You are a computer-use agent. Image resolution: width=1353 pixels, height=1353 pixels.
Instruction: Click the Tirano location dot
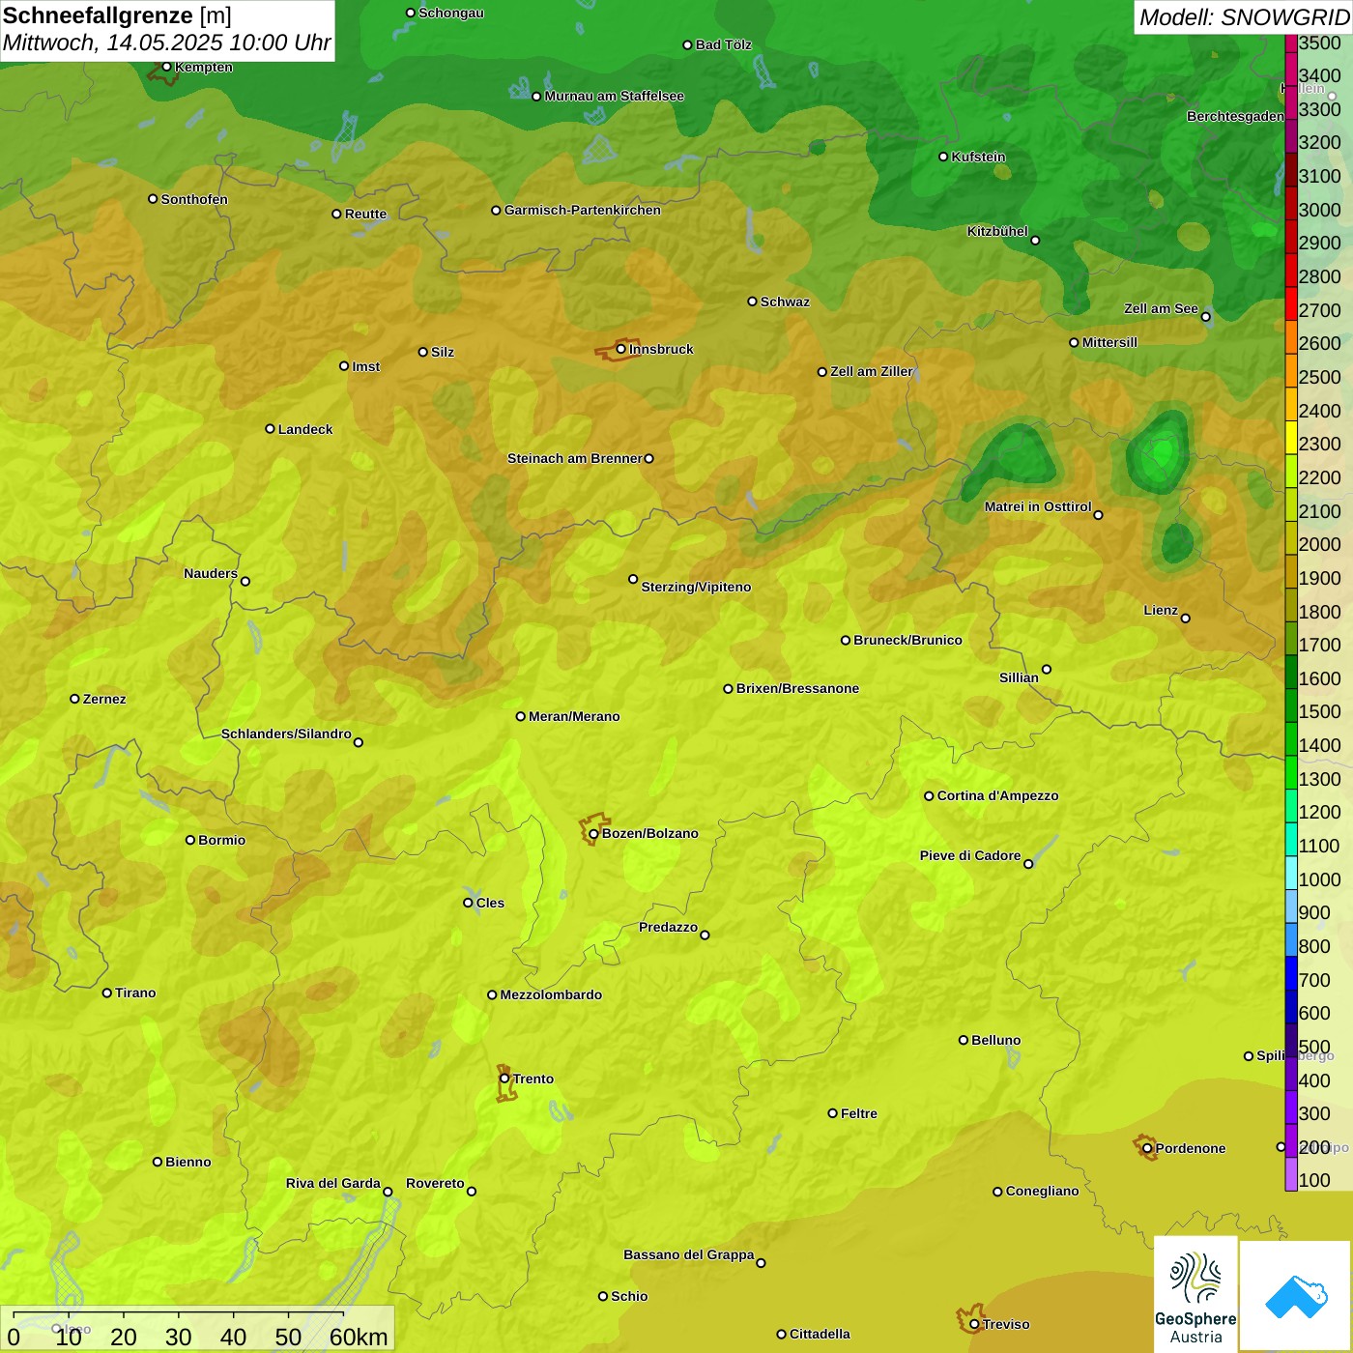point(107,993)
